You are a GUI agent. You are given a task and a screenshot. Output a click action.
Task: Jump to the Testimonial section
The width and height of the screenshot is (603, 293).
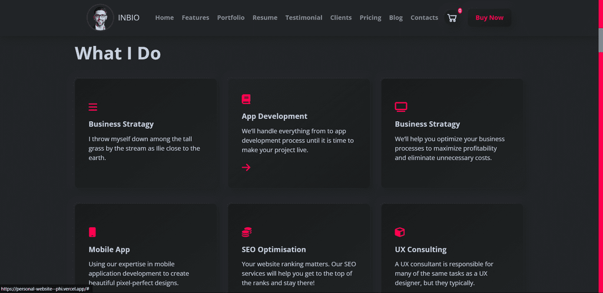click(x=304, y=18)
